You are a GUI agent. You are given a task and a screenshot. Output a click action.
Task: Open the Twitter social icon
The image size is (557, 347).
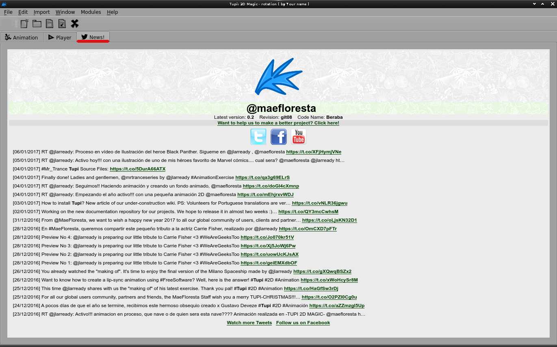258,137
